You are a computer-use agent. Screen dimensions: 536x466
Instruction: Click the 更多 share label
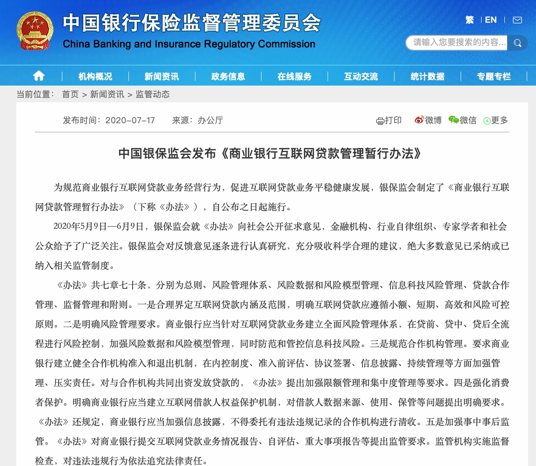[x=499, y=120]
